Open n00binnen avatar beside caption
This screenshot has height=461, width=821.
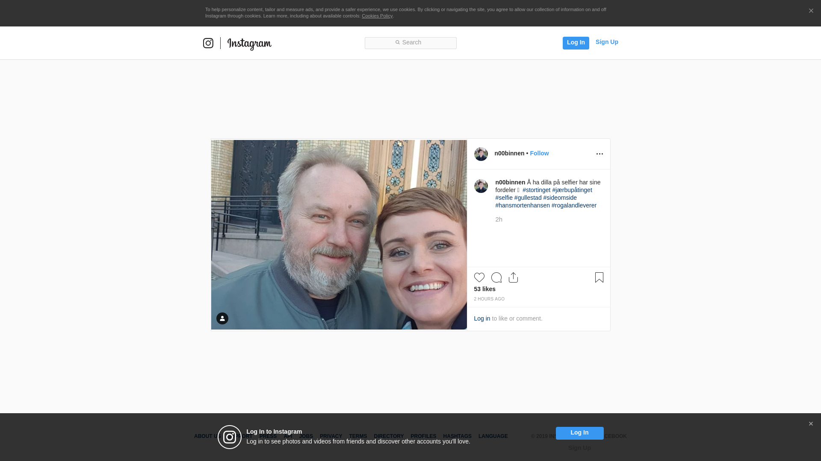tap(481, 186)
